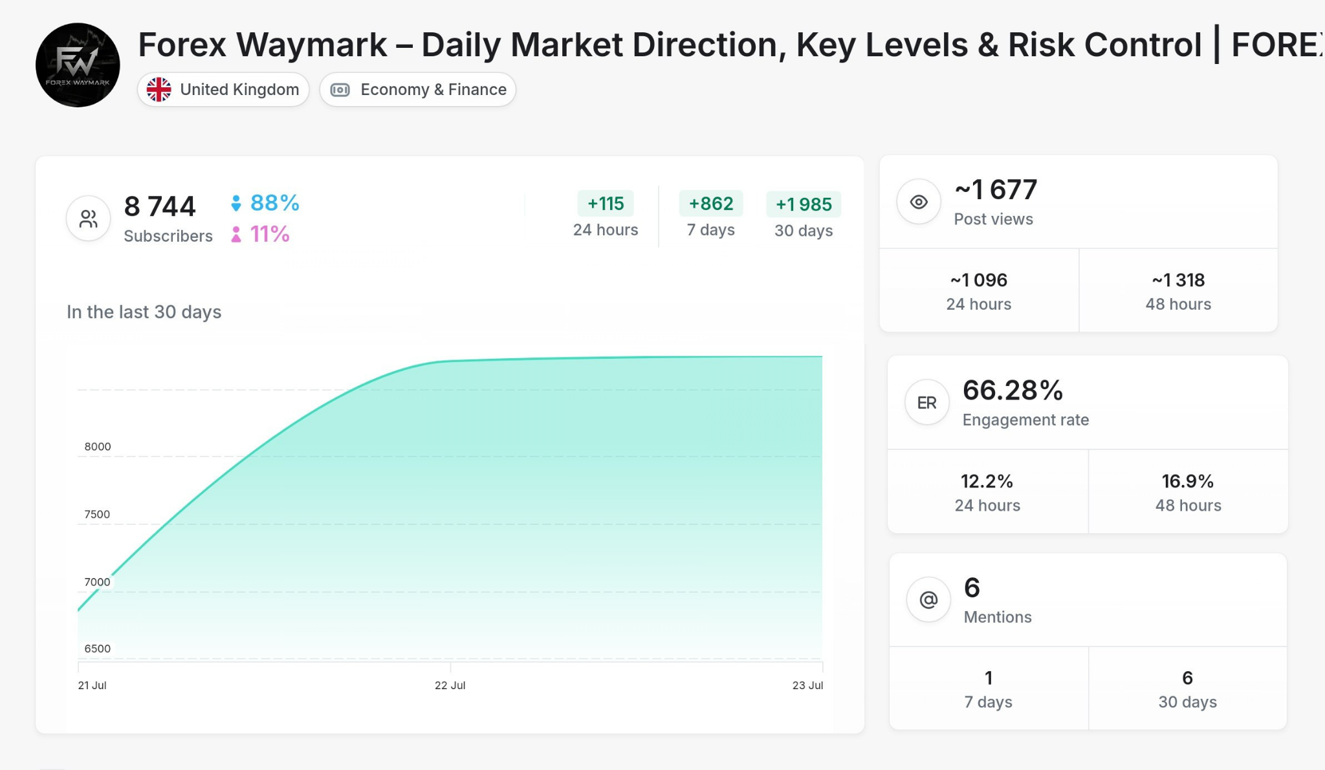Click the female audience icon beside 11%
Viewport: 1325px width, 770px height.
pyautogui.click(x=236, y=234)
